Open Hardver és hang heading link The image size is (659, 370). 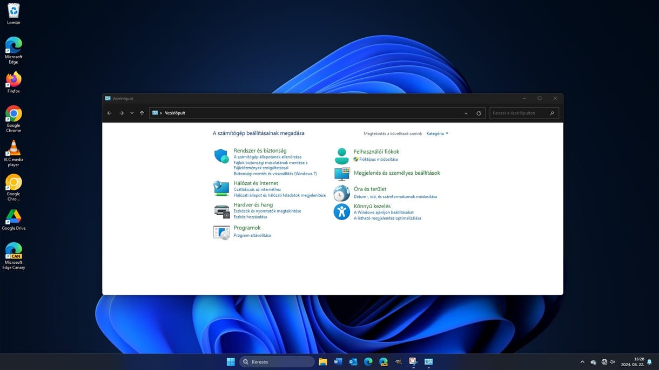[253, 205]
